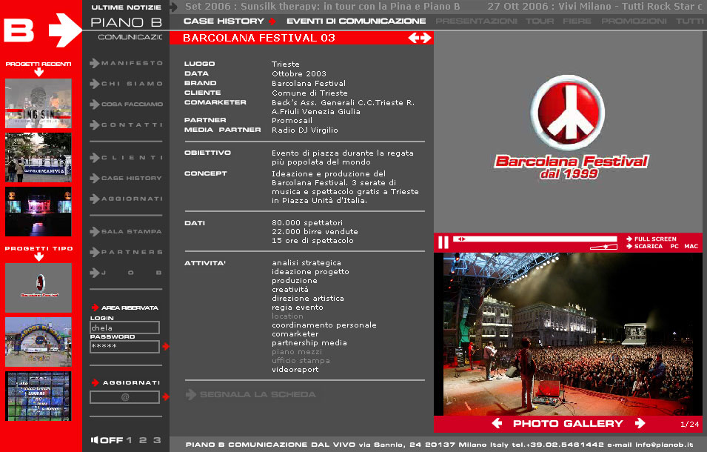Adjust the video volume slider
This screenshot has width=707, height=452.
click(604, 247)
